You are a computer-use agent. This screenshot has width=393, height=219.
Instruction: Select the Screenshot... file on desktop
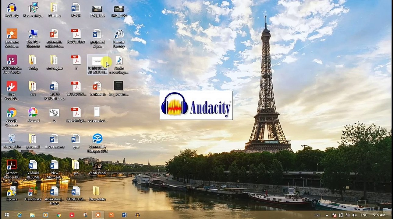coord(97,115)
